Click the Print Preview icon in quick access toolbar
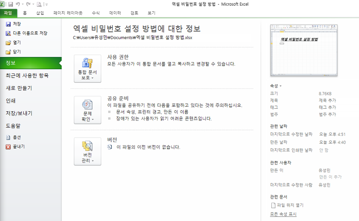 point(39,4)
